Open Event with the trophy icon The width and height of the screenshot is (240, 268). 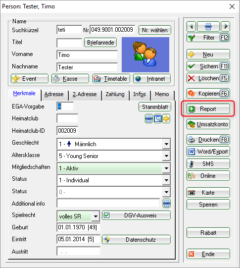coord(30,79)
